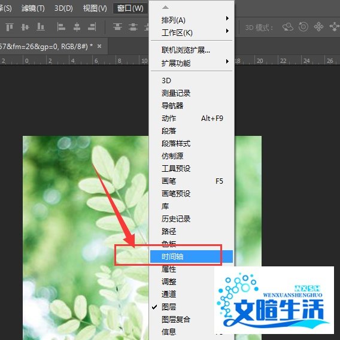Image resolution: width=340 pixels, height=340 pixels.
Task: Click the horizontal ruler at 20
Action: click(x=260, y=60)
